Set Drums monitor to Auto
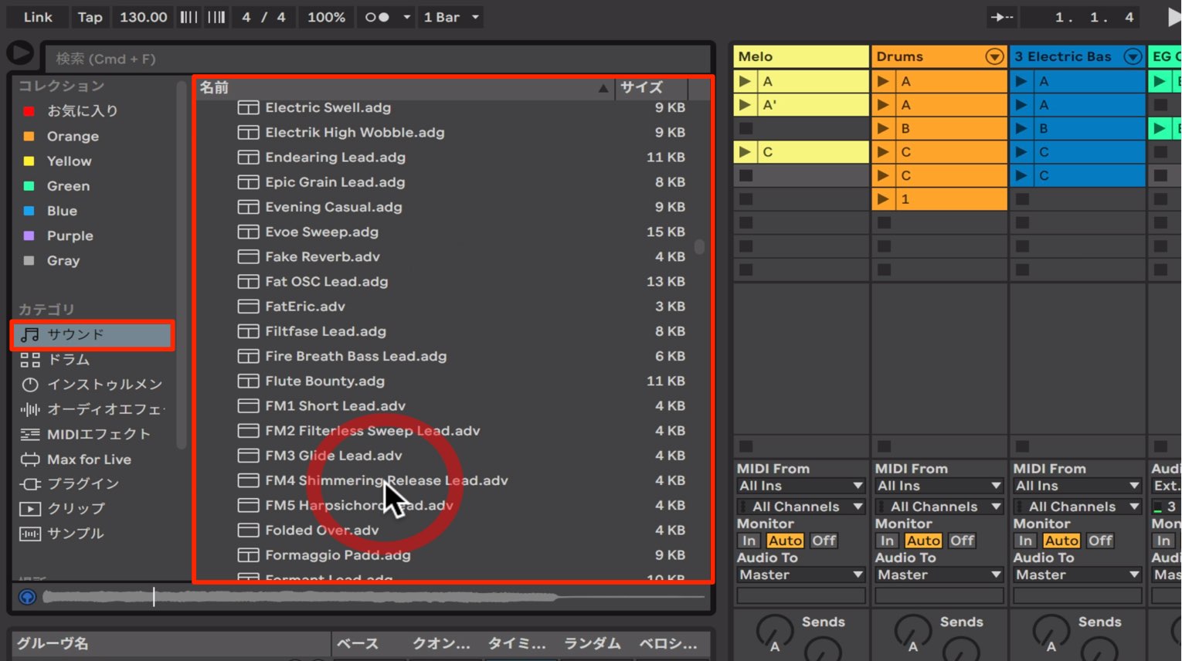The height and width of the screenshot is (661, 1182). point(923,541)
